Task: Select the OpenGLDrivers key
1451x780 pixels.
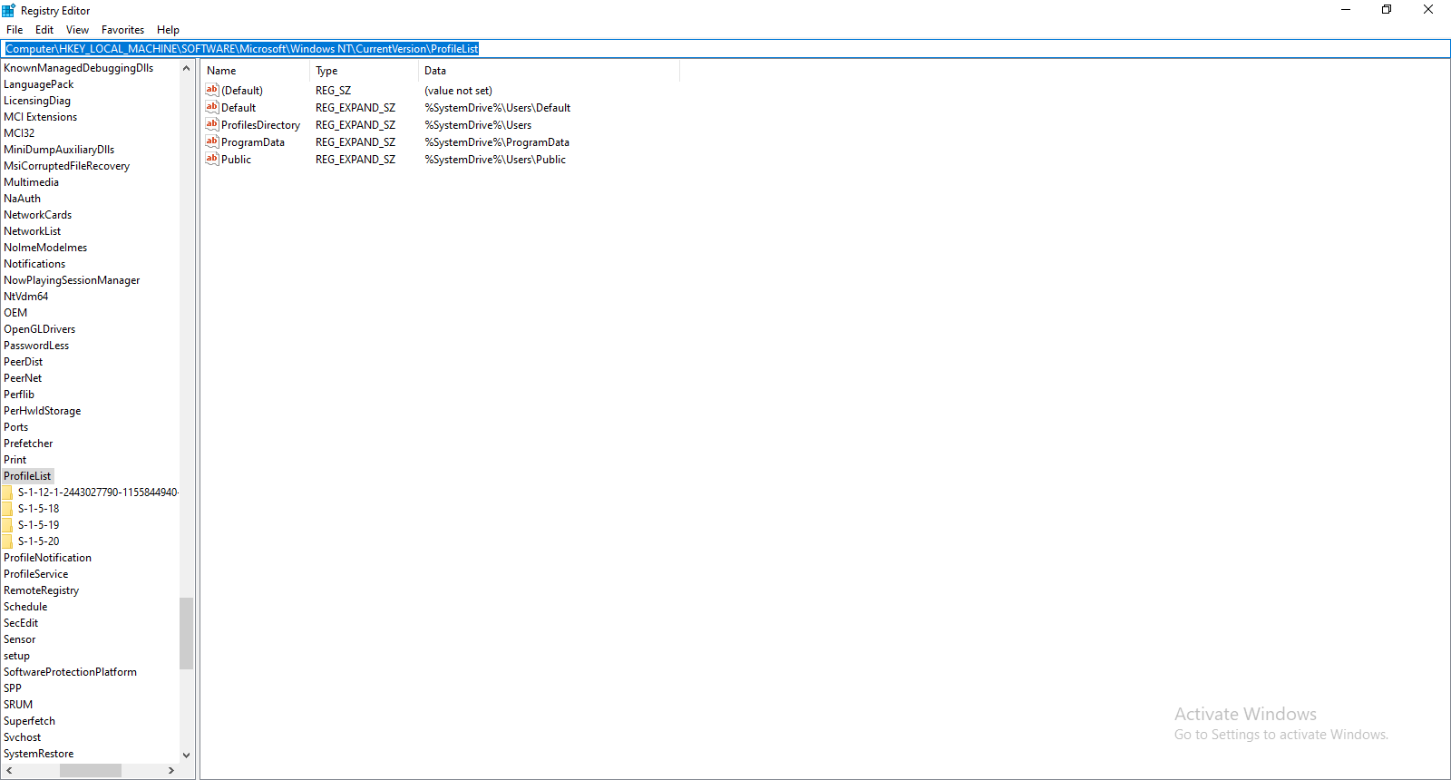Action: click(39, 329)
